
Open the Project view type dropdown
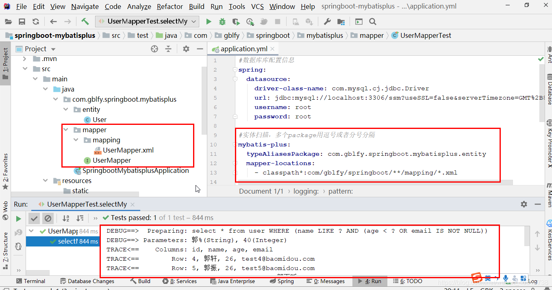53,49
